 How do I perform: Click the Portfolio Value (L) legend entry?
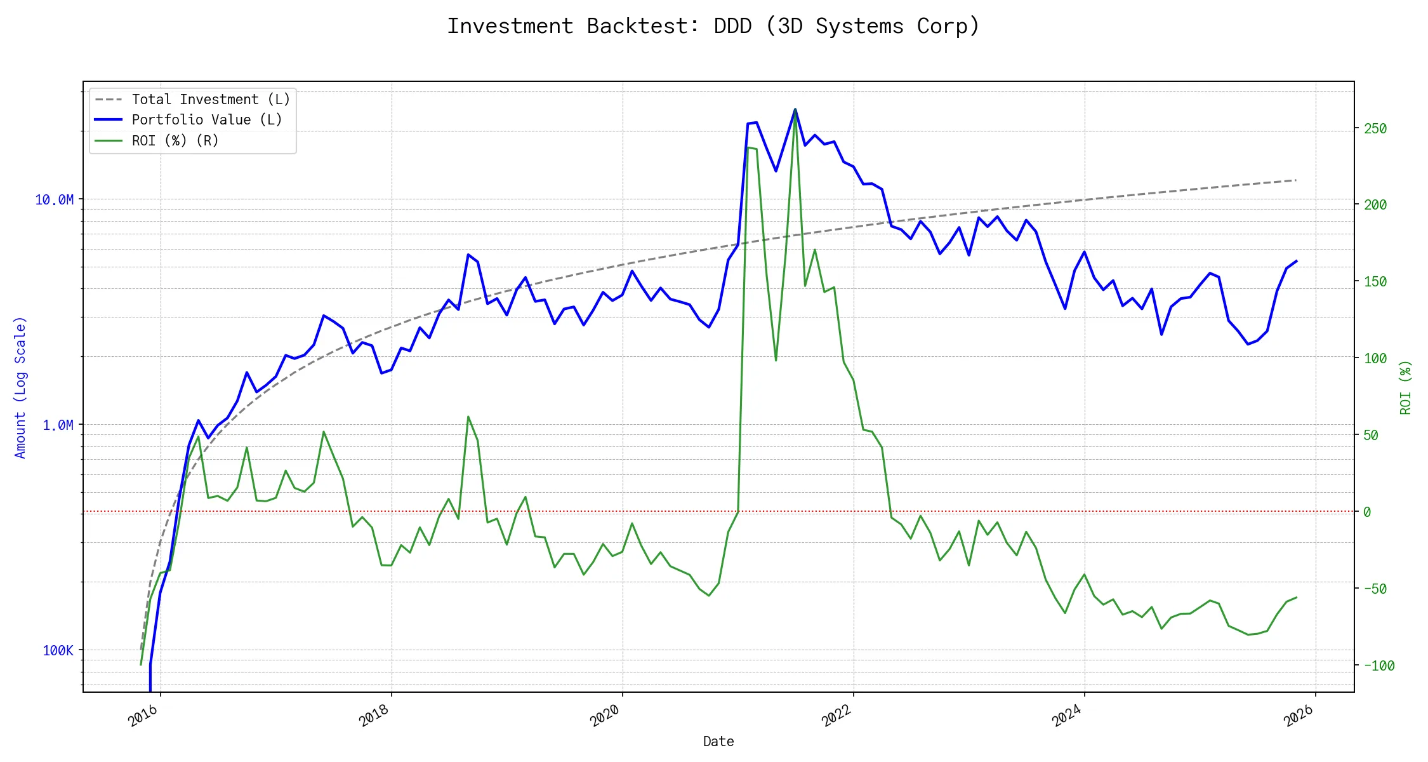click(x=207, y=120)
